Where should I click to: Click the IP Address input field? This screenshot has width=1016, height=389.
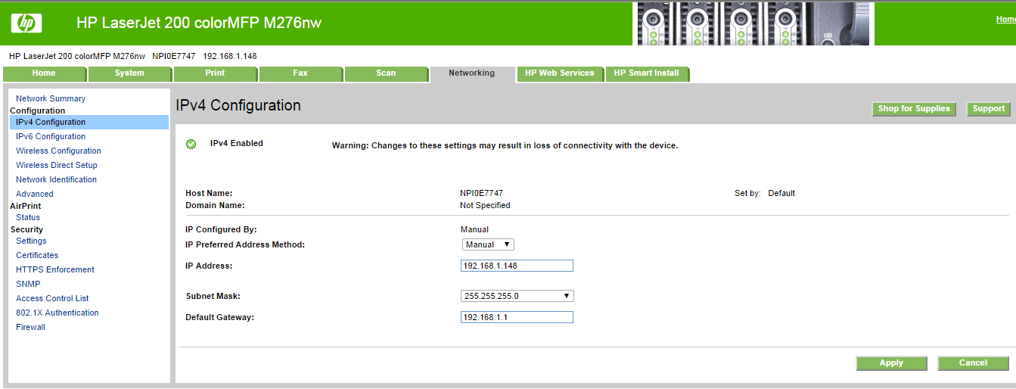517,266
